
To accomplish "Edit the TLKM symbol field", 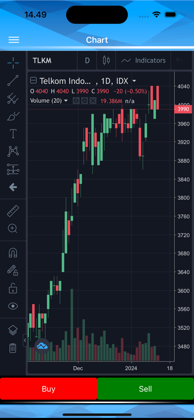I will pos(52,61).
